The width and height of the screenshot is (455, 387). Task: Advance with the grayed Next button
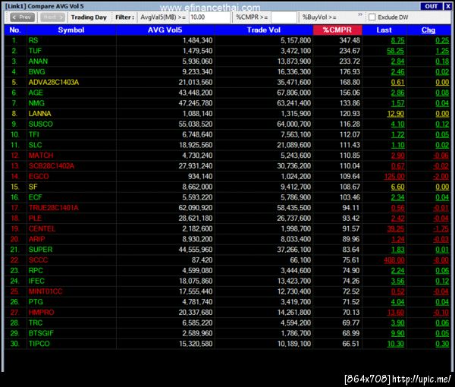pyautogui.click(x=52, y=17)
